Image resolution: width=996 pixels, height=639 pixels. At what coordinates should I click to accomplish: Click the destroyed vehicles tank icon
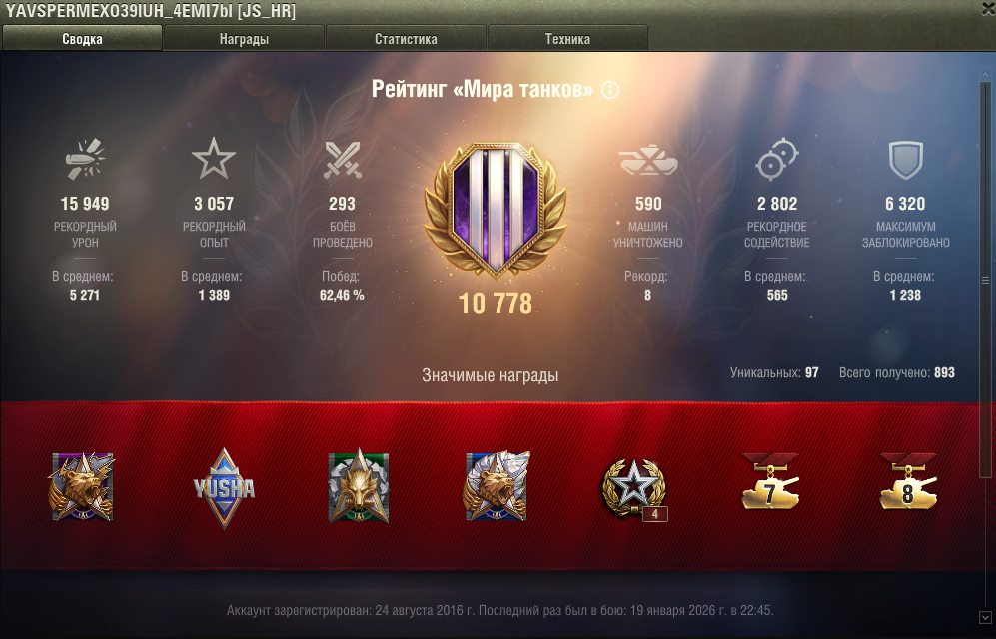pos(648,160)
